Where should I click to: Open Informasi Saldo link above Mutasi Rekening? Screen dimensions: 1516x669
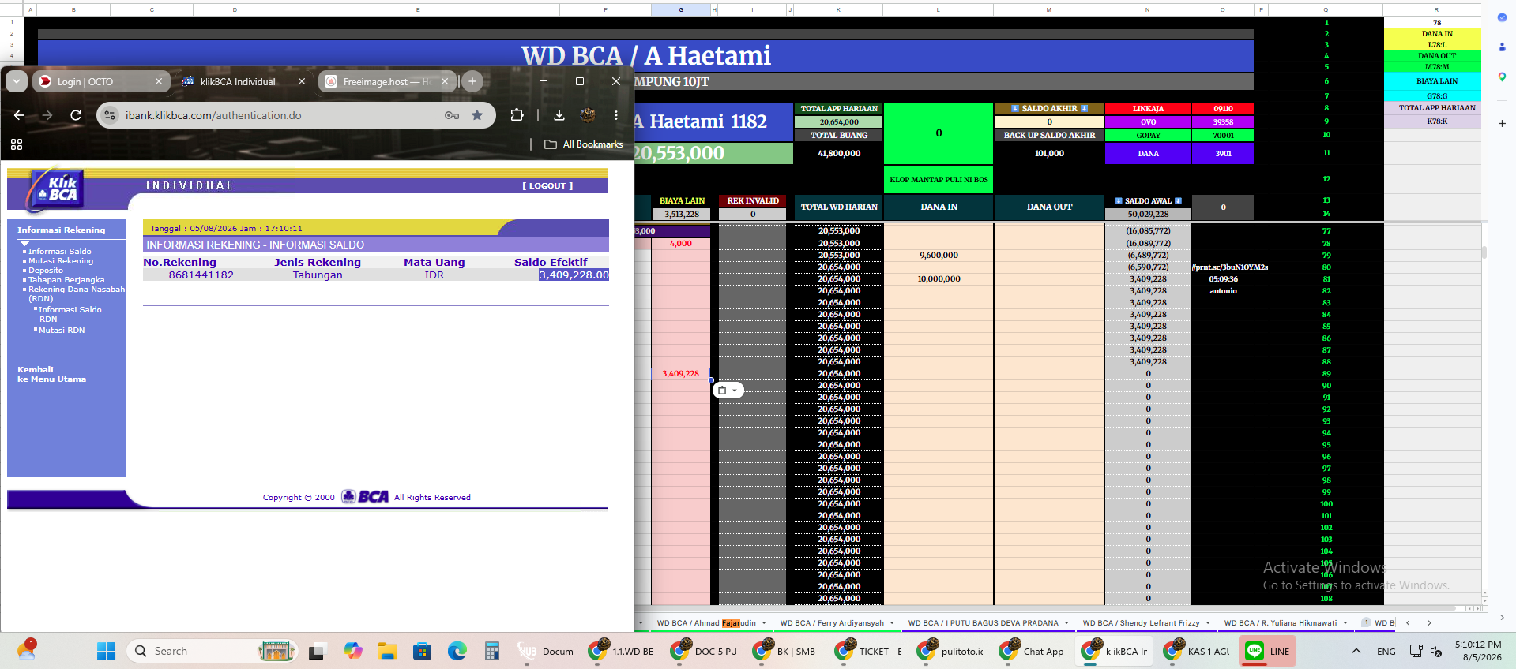pyautogui.click(x=60, y=252)
